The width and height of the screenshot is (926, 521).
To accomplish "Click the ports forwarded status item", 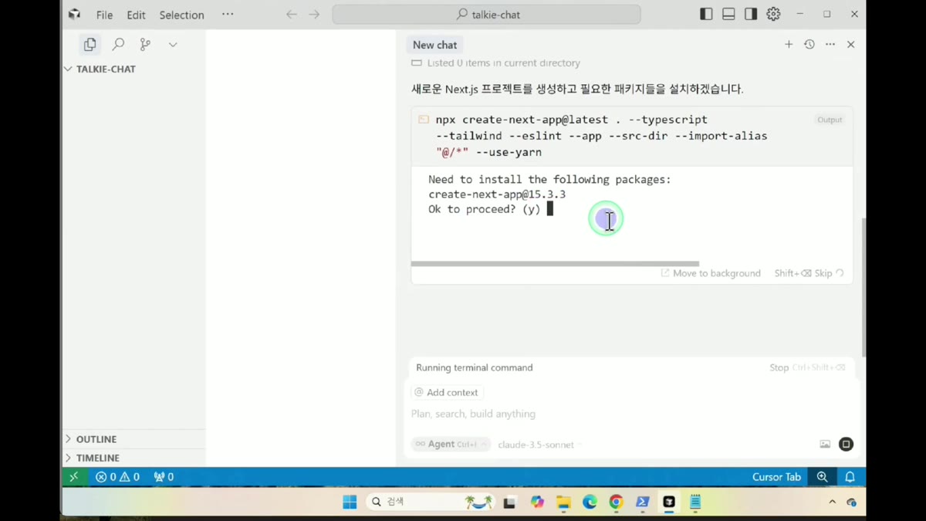I will 164,477.
